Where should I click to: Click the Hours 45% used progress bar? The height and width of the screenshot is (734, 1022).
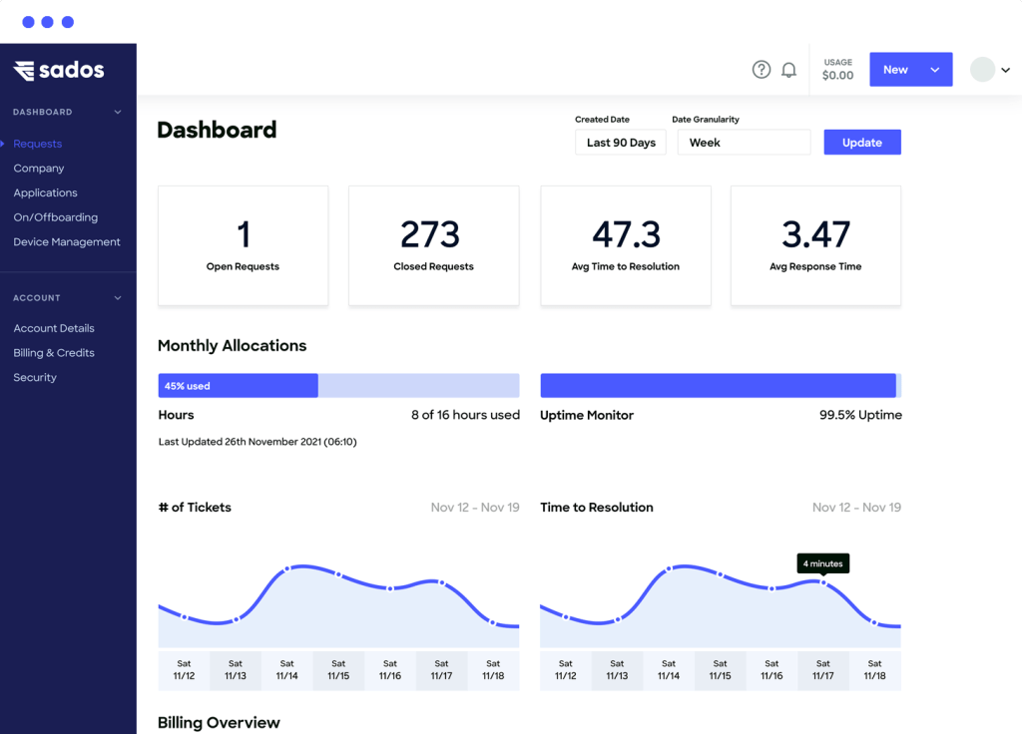(x=338, y=386)
